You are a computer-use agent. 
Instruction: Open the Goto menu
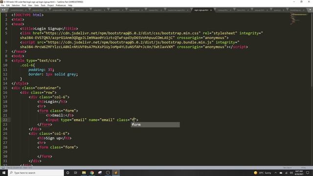point(36,5)
